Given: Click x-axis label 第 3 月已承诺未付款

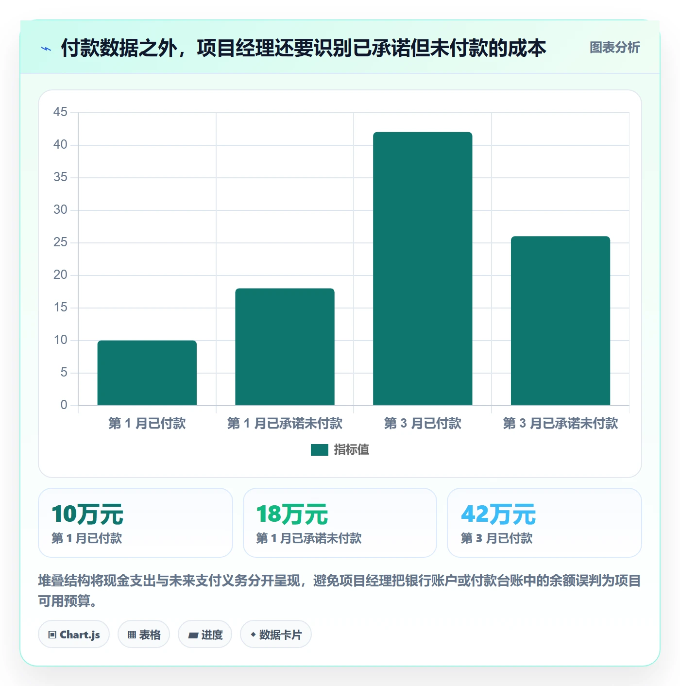Looking at the screenshot, I should tap(561, 423).
